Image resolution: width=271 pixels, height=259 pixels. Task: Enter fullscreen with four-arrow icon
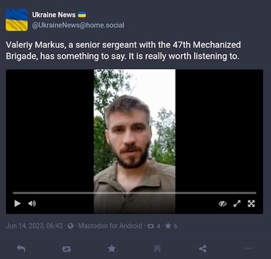tap(251, 203)
